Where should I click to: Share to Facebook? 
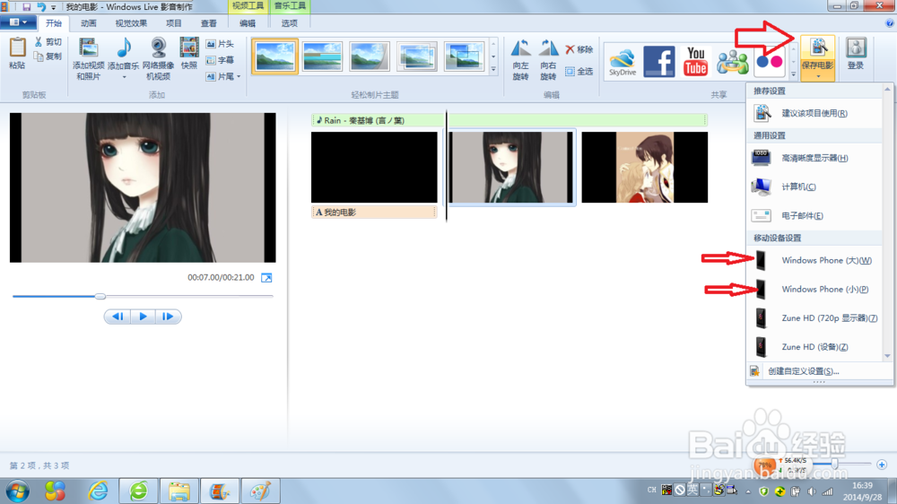659,62
